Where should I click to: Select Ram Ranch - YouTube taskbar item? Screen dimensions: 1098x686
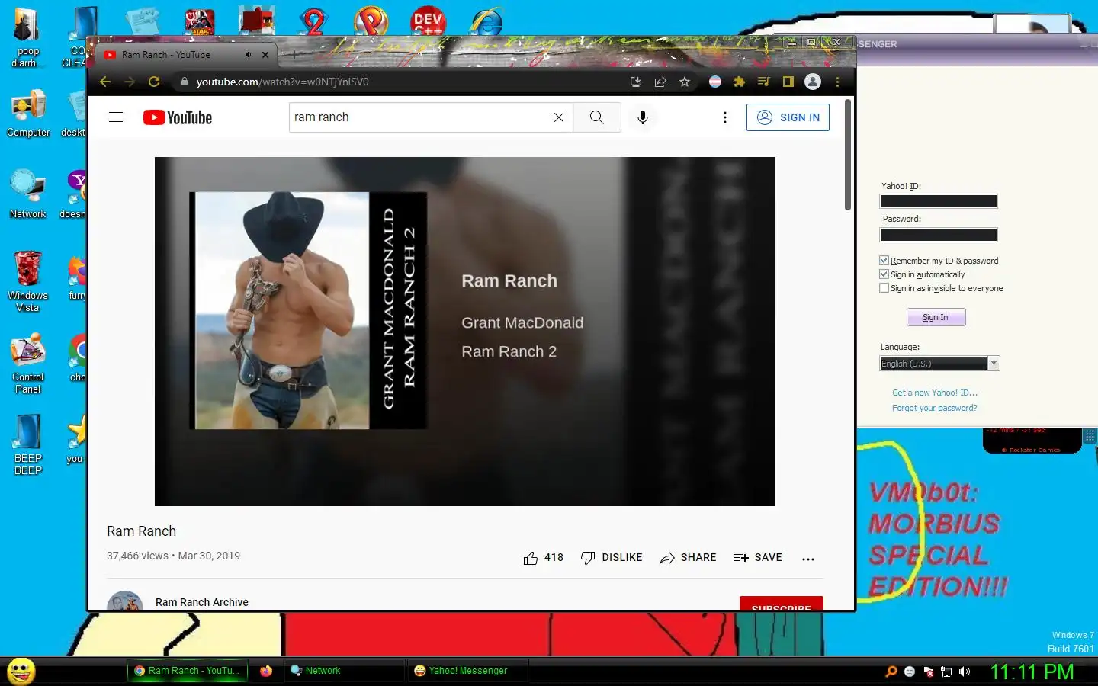pyautogui.click(x=187, y=671)
